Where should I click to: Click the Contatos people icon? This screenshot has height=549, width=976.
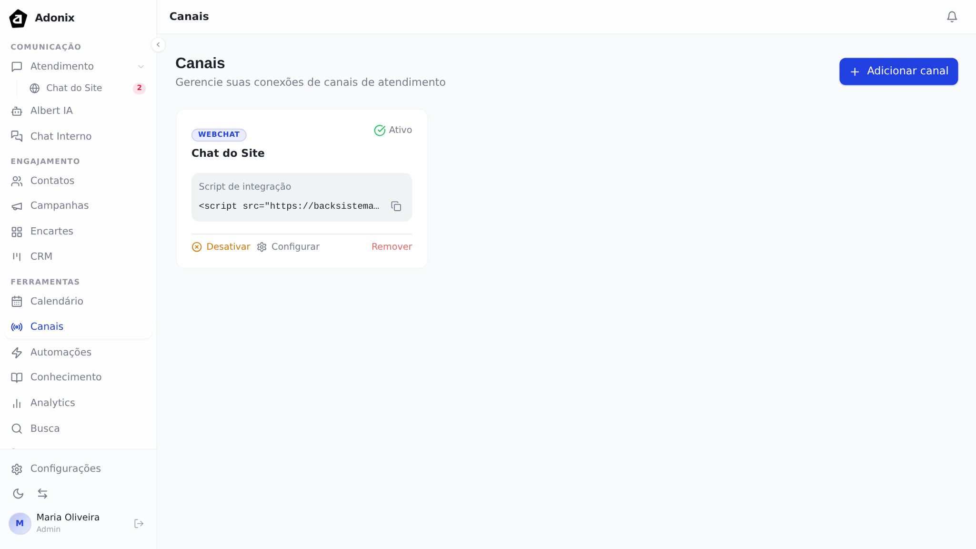point(17,181)
